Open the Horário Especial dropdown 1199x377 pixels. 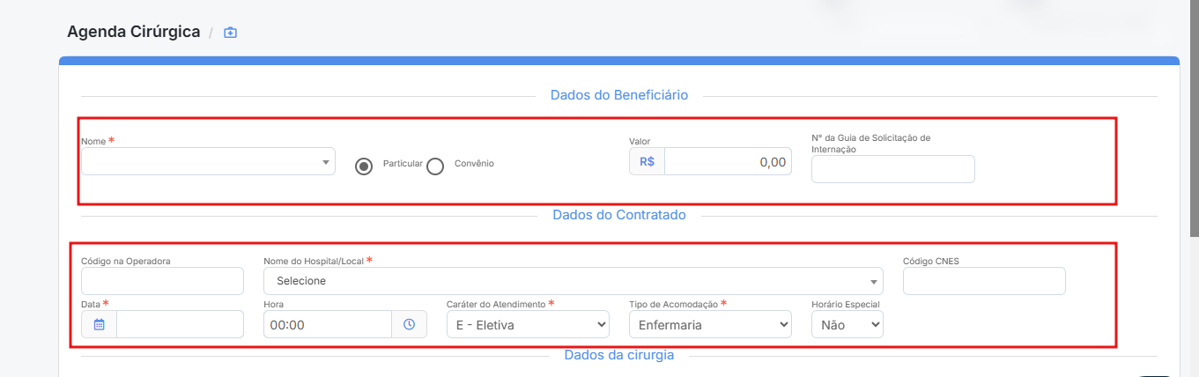[x=847, y=324]
